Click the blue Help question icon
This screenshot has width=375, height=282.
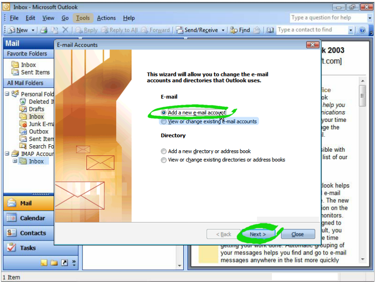(x=362, y=30)
